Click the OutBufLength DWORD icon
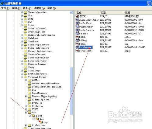 77,30
